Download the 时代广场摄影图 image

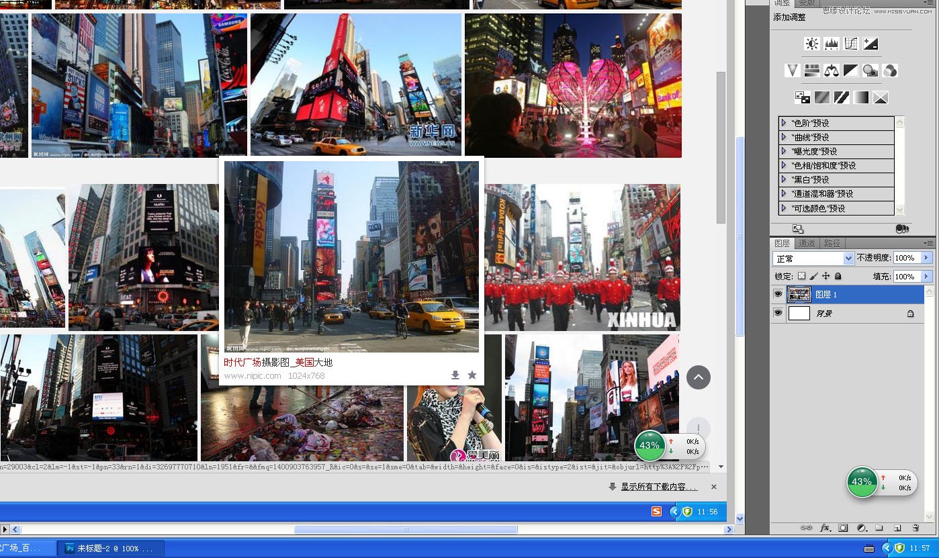455,375
